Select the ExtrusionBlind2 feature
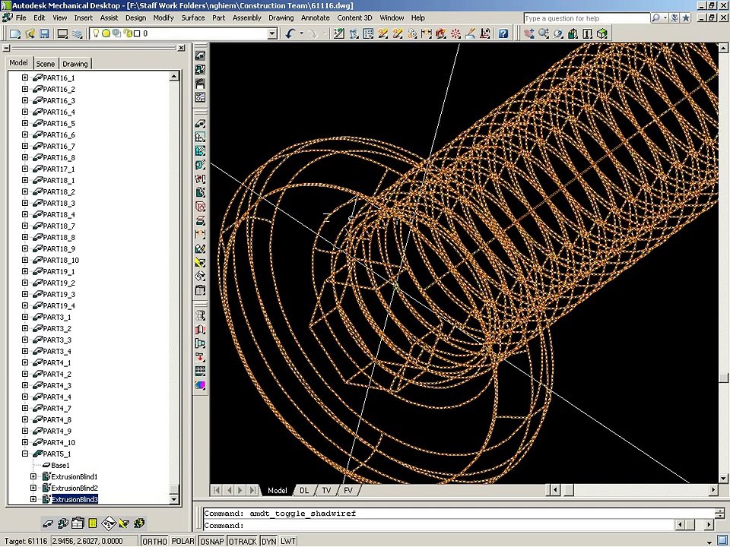 (75, 488)
